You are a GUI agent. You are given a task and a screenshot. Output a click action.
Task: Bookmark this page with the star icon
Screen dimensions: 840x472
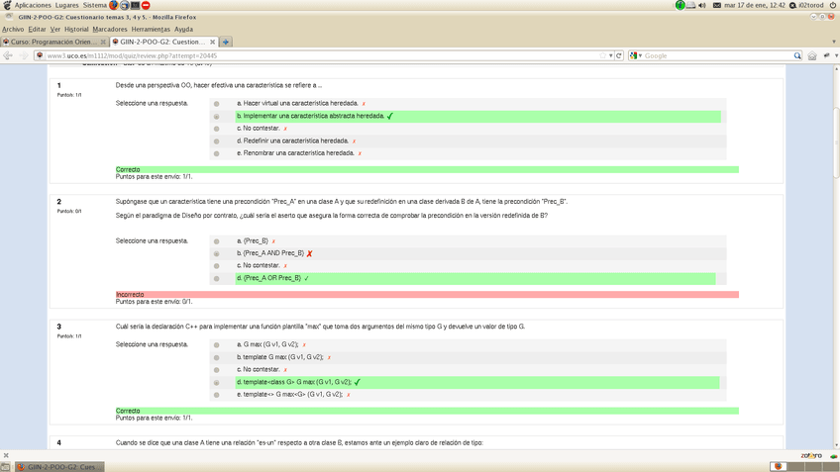603,55
